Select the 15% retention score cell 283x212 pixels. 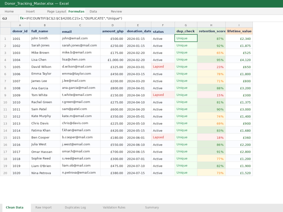[211, 95]
